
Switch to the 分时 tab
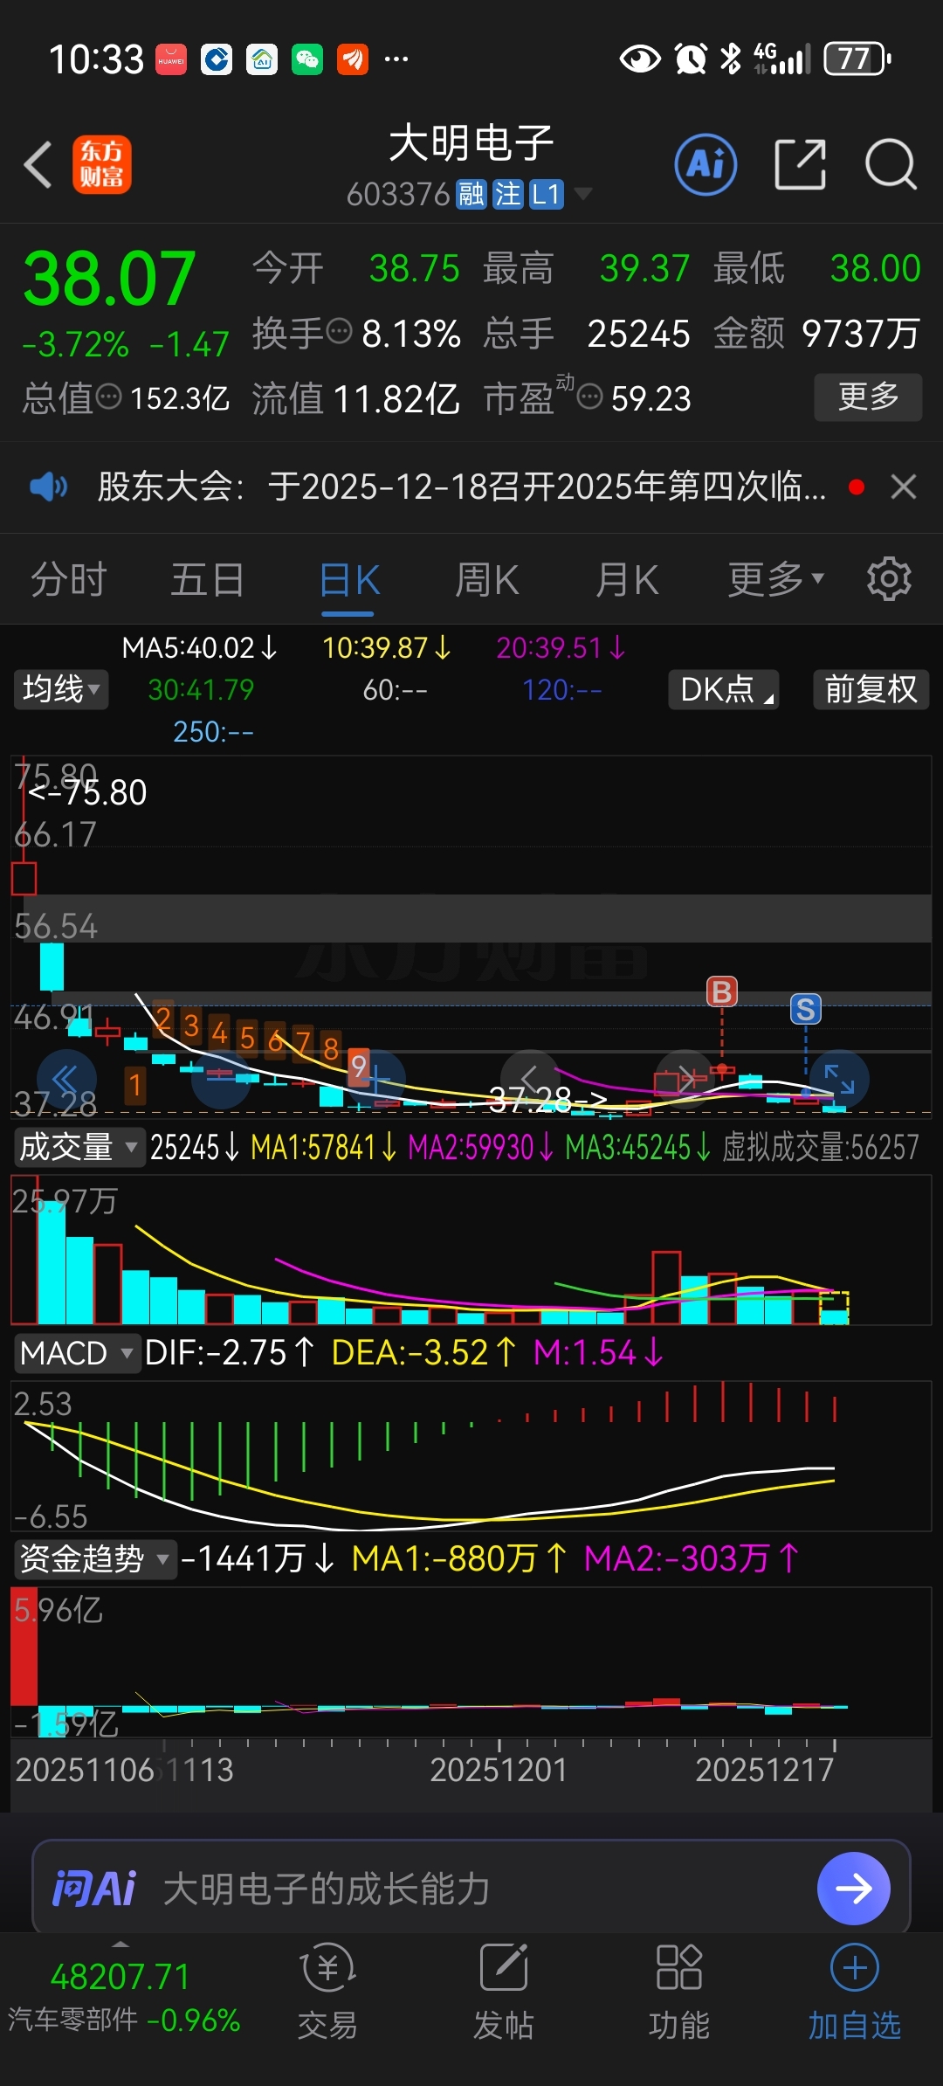(69, 580)
